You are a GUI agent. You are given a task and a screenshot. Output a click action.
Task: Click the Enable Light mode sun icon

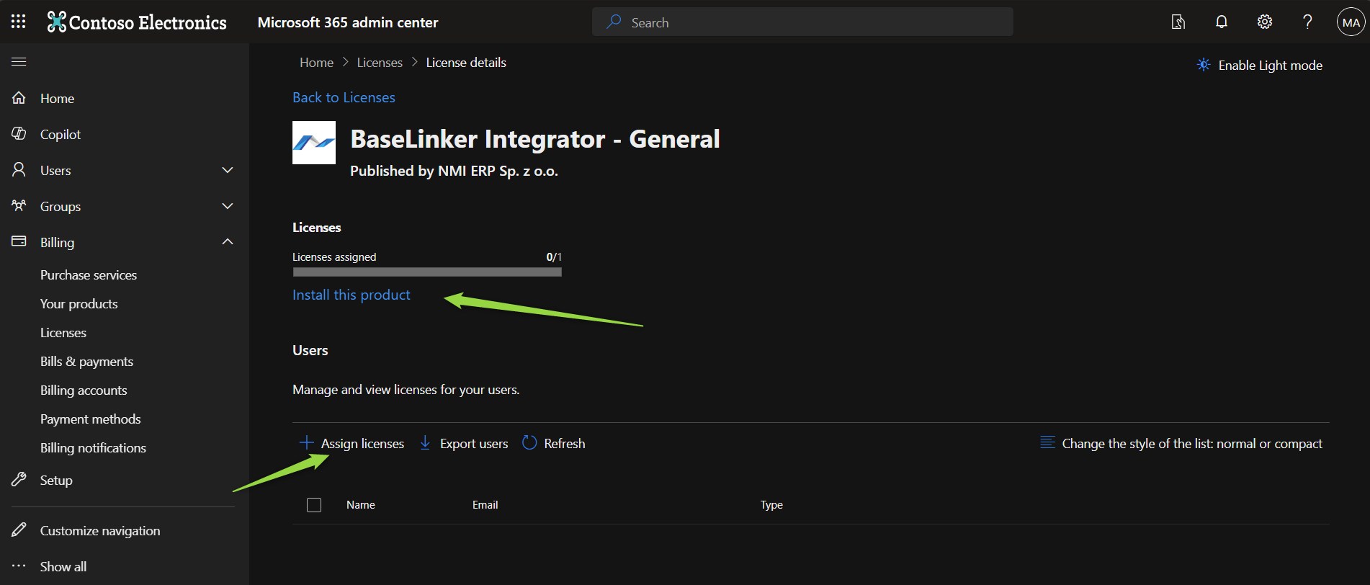1204,65
